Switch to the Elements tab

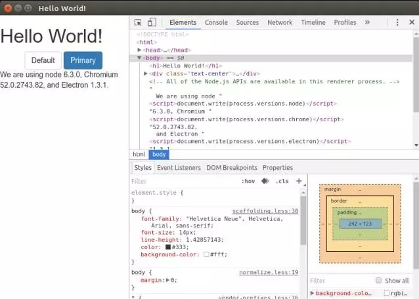tap(183, 22)
